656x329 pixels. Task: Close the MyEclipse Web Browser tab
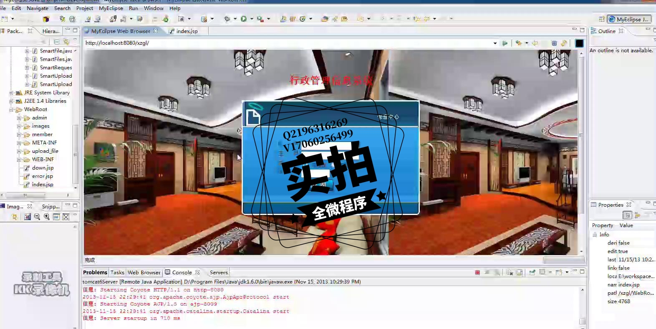coord(156,31)
